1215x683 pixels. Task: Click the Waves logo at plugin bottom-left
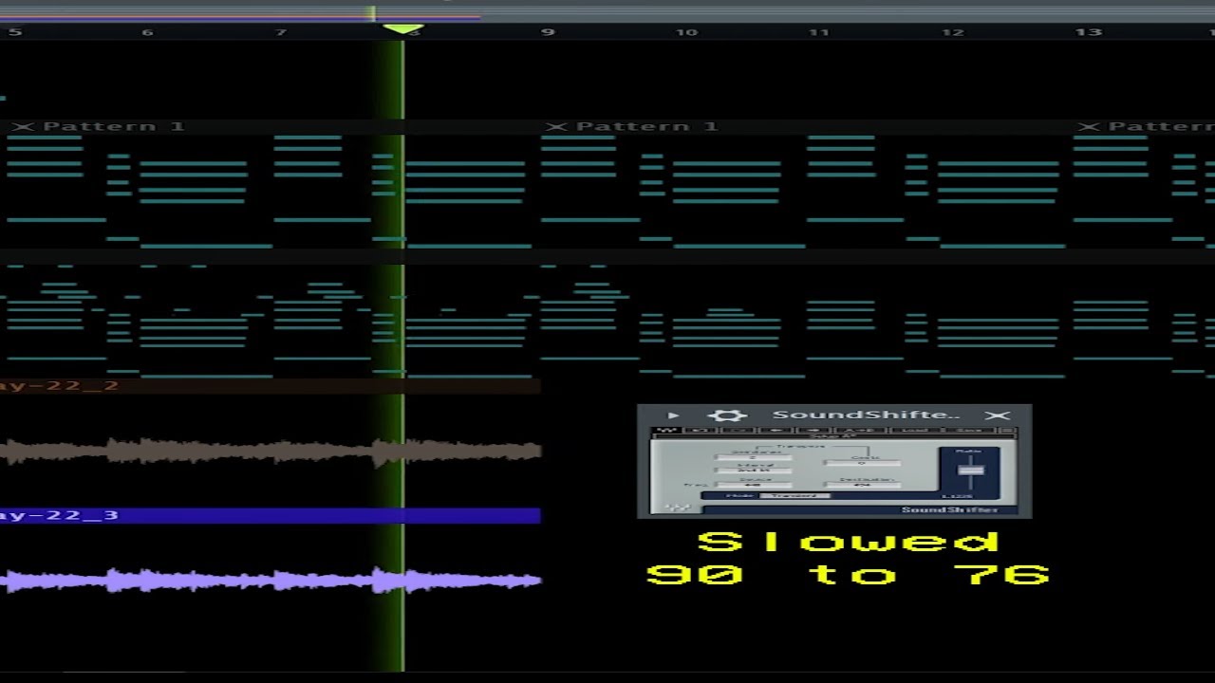[x=677, y=507]
